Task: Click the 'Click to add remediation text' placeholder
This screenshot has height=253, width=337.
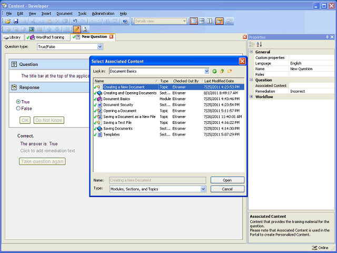Action: (48, 151)
